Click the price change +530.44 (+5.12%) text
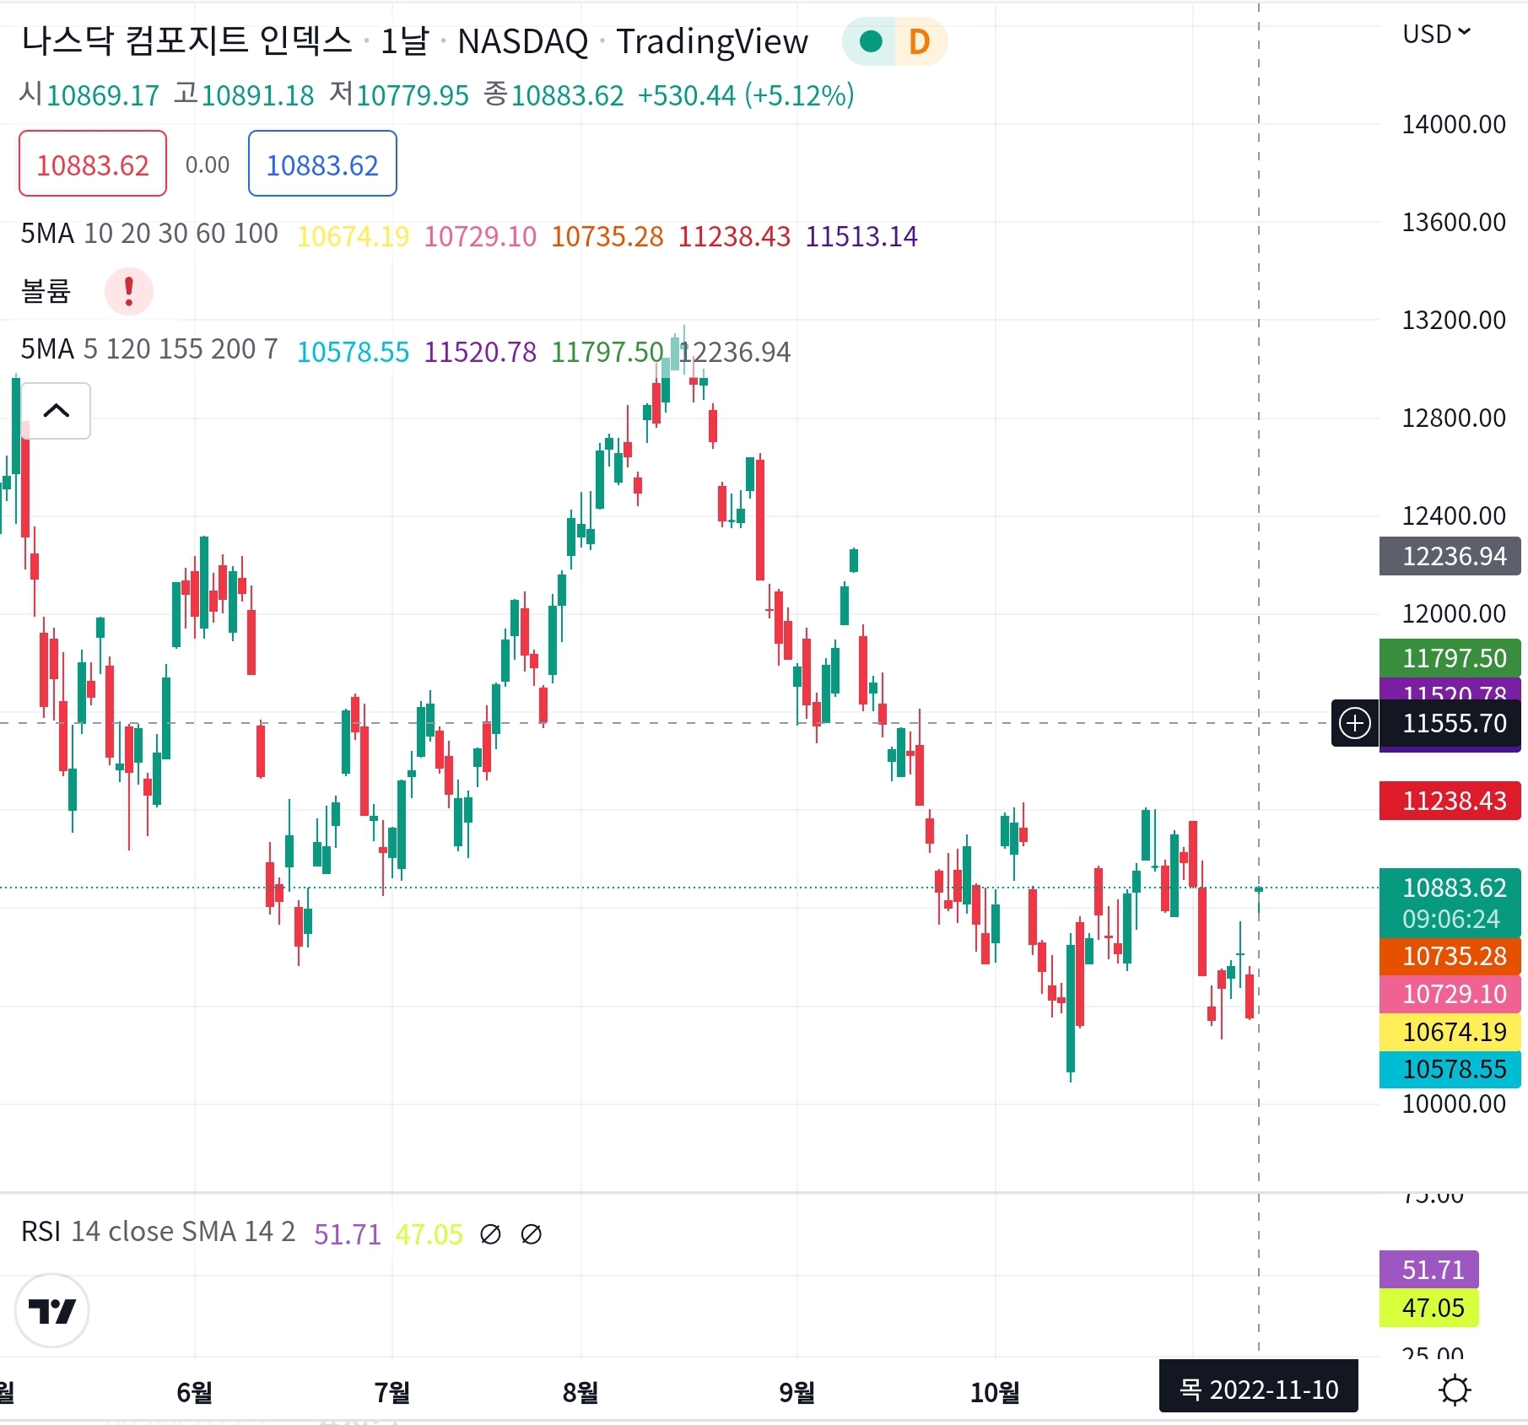 [746, 95]
